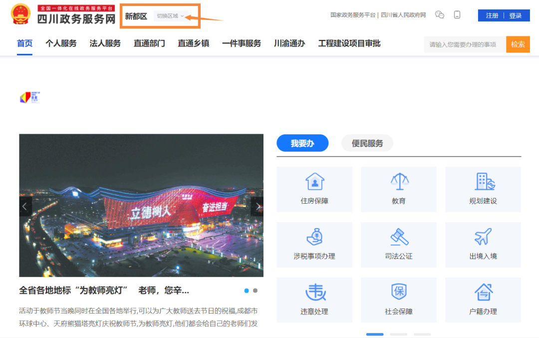
Task: Open the WeChat icon in header
Action: [x=439, y=15]
